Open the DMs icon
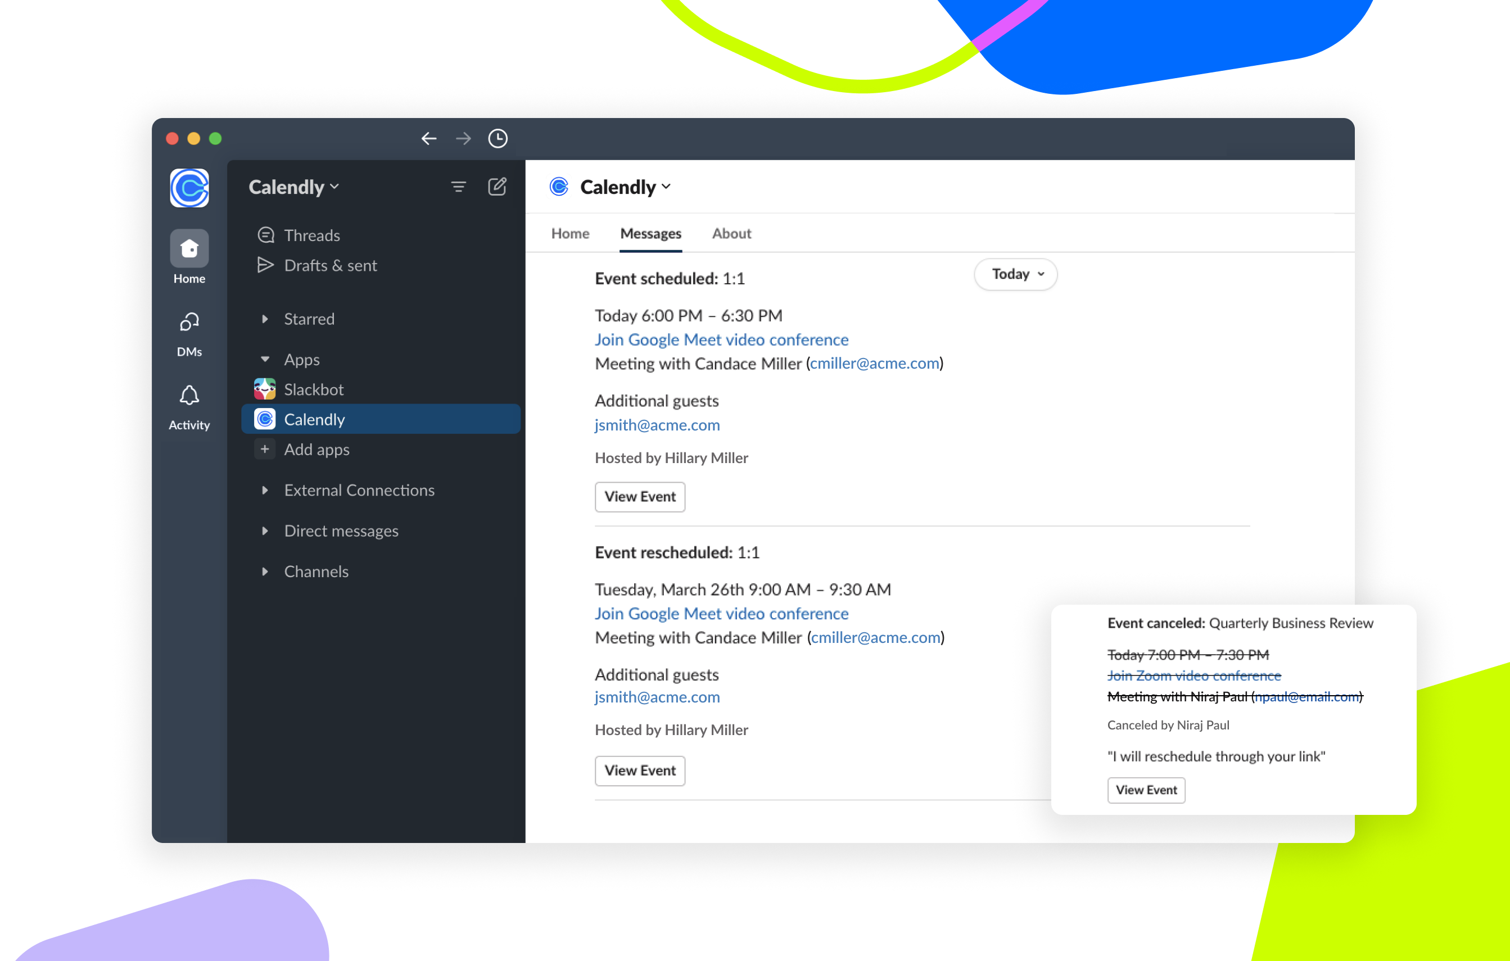The image size is (1510, 961). (189, 322)
